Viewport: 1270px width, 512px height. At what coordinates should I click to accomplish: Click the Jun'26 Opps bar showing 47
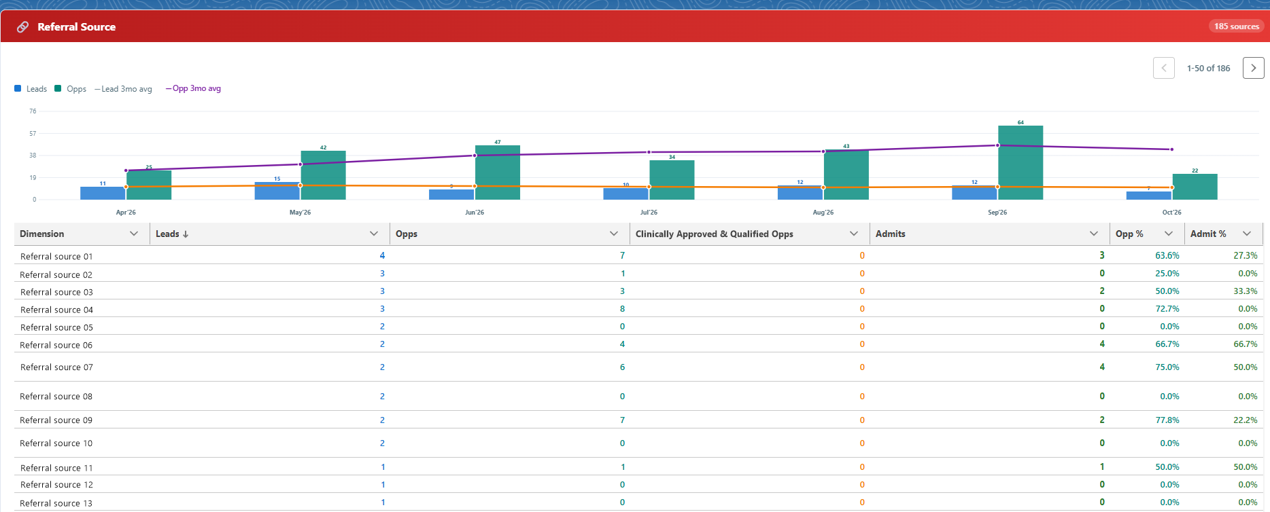coord(498,172)
